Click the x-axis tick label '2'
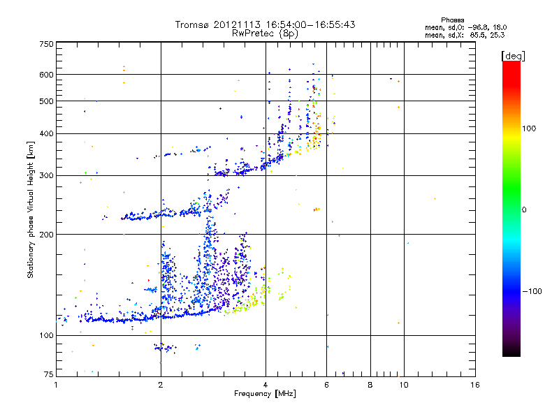The height and width of the screenshot is (419, 559). coord(161,385)
